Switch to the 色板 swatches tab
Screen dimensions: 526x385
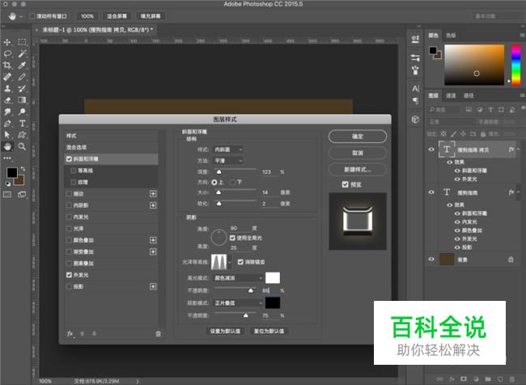pyautogui.click(x=451, y=36)
